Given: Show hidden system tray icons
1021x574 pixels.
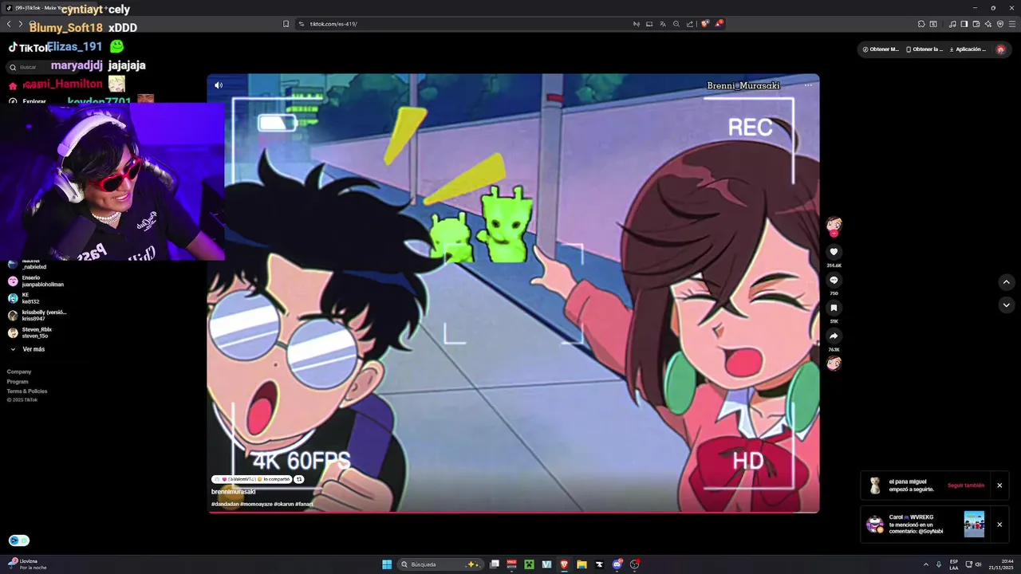Looking at the screenshot, I should point(926,564).
